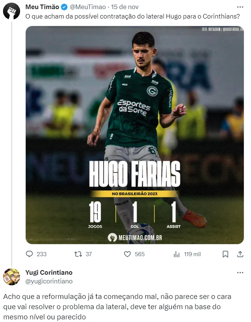This screenshot has height=322, width=251.
Task: Open more options on Meu Timão tweet
Action: tap(240, 7)
